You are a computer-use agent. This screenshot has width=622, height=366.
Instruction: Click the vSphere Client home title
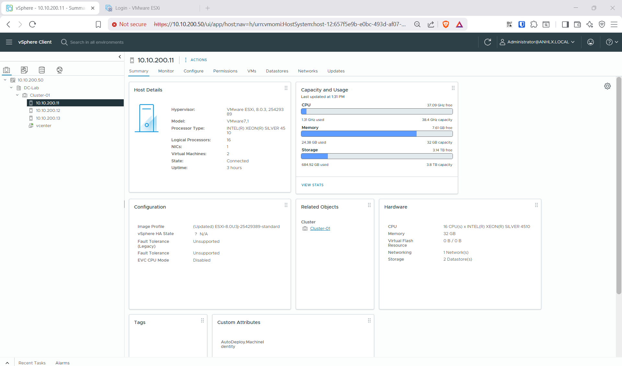coord(35,42)
